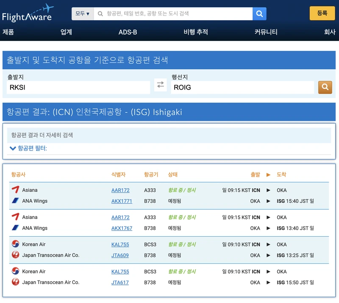
Task: Click Asiana logo in AKX1767 itinerary
Action: tap(16, 217)
